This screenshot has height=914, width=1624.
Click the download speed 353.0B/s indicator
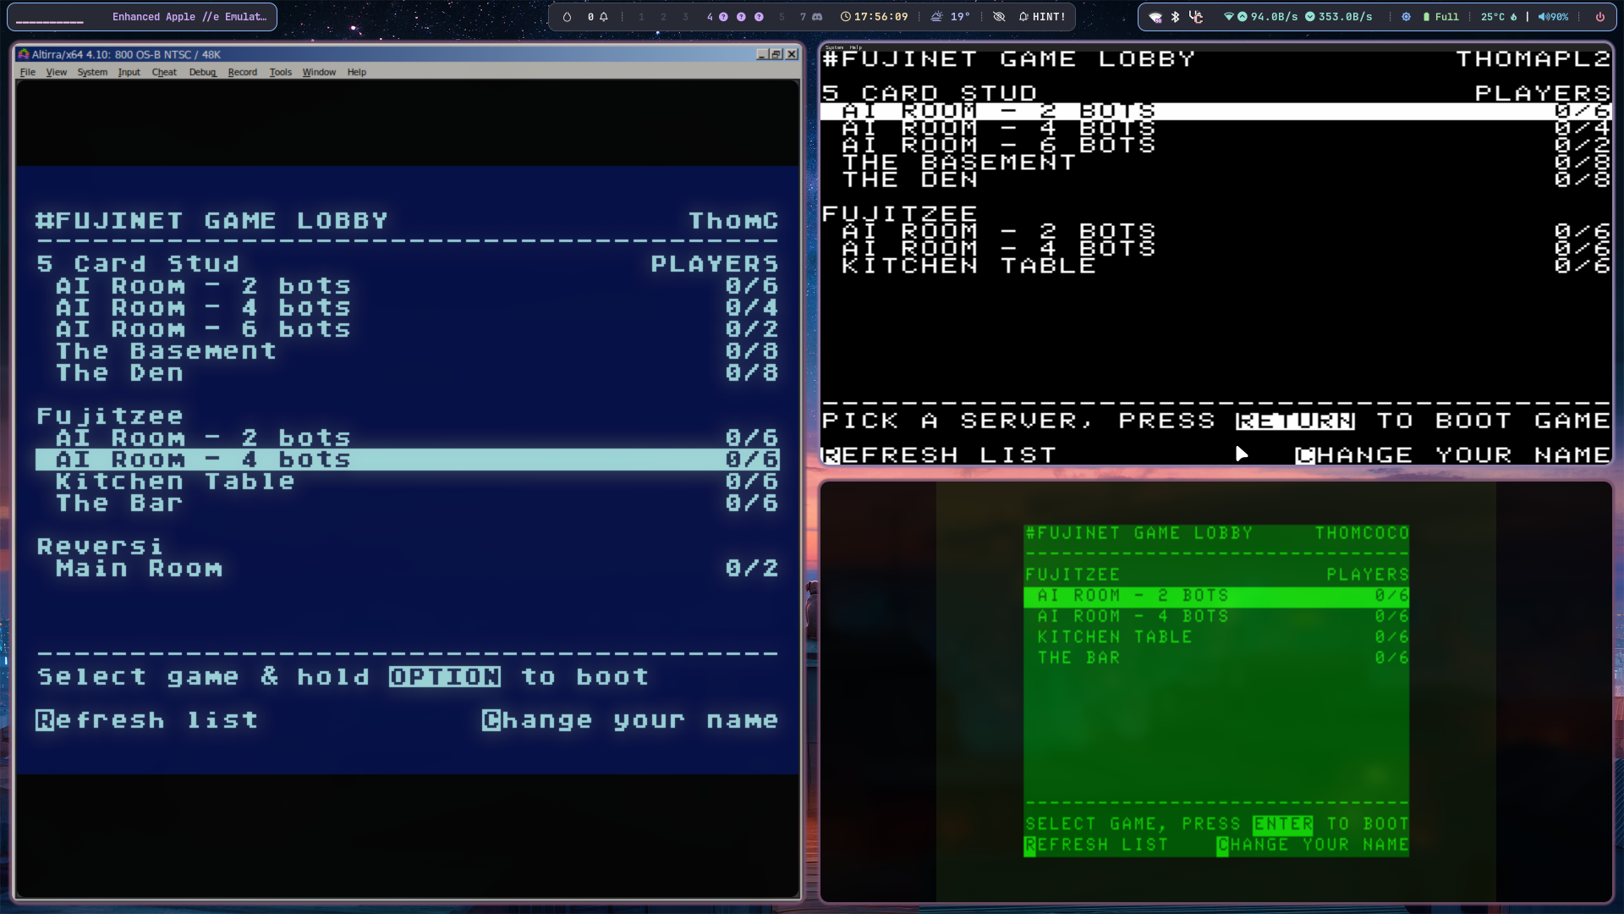(1338, 17)
